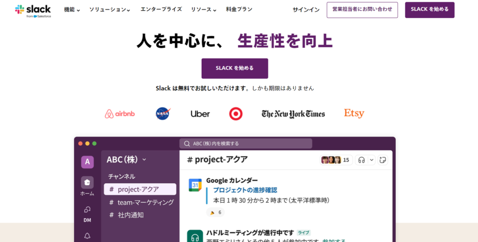Go to 料金プラン page
Image resolution: width=478 pixels, height=242 pixels.
[239, 9]
